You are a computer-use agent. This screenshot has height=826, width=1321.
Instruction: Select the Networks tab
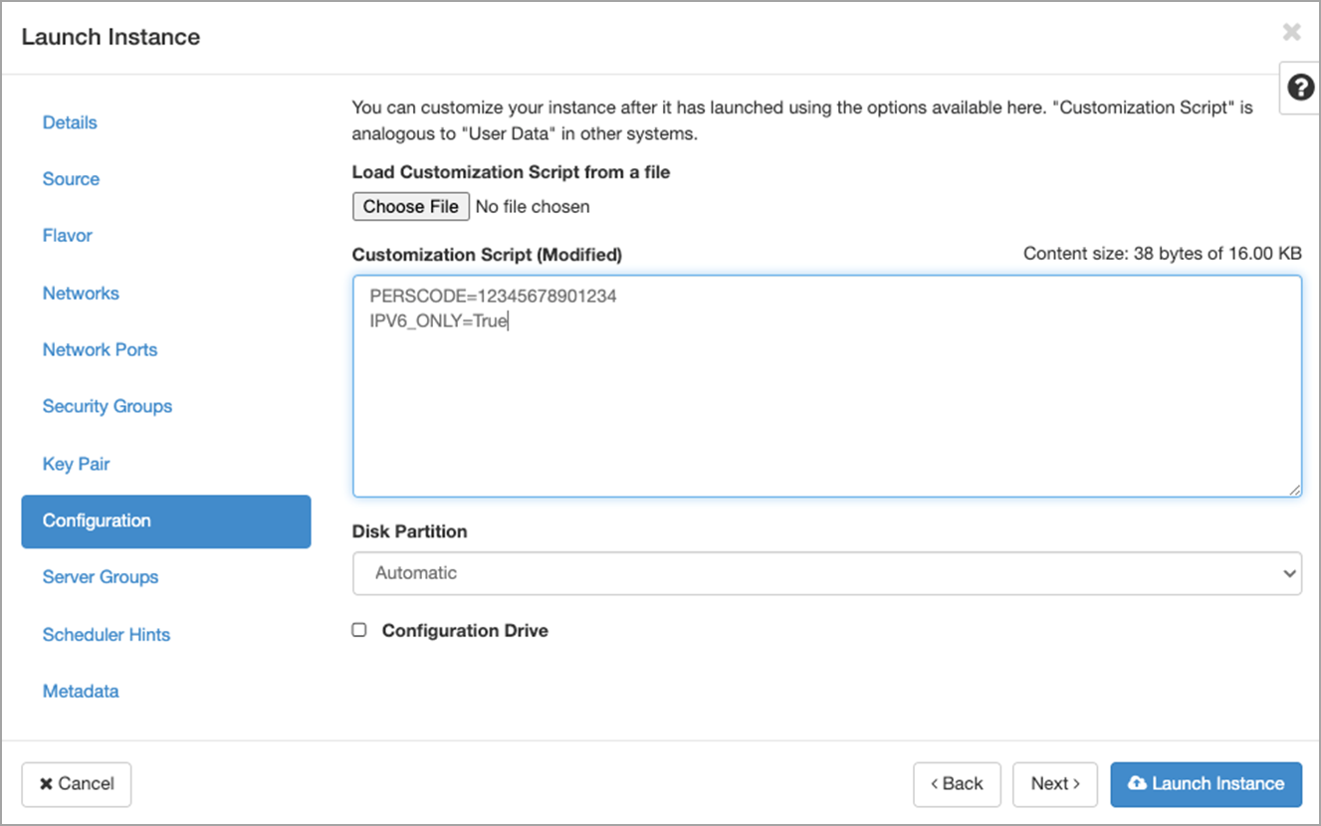pyautogui.click(x=81, y=294)
